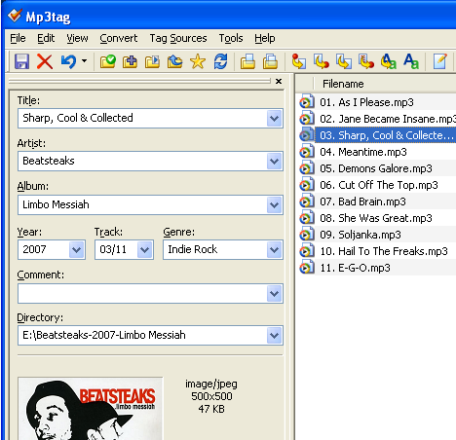Open the Edit menu
The height and width of the screenshot is (440, 456).
(x=46, y=38)
